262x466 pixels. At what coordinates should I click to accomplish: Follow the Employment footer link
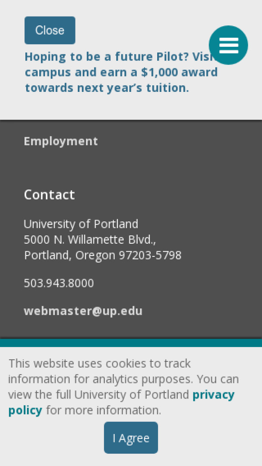click(61, 141)
